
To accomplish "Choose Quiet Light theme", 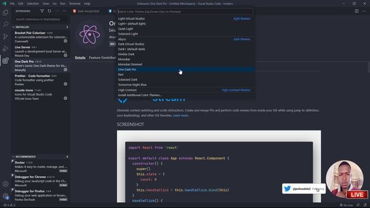I will click(x=185, y=29).
